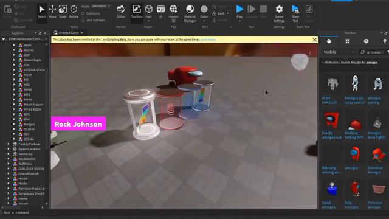389x219 pixels.
Task: Expand the Freddy Fazbear tree item
Action: [x=9, y=144]
